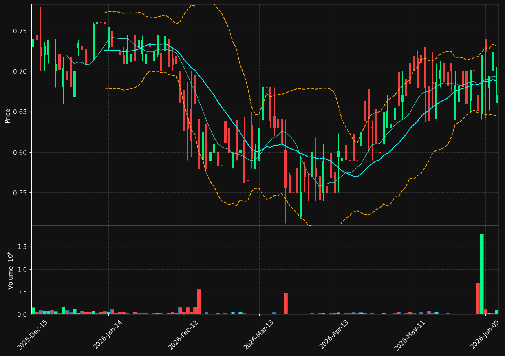Click the 0.60 price axis label
The width and height of the screenshot is (505, 356).
[20, 153]
